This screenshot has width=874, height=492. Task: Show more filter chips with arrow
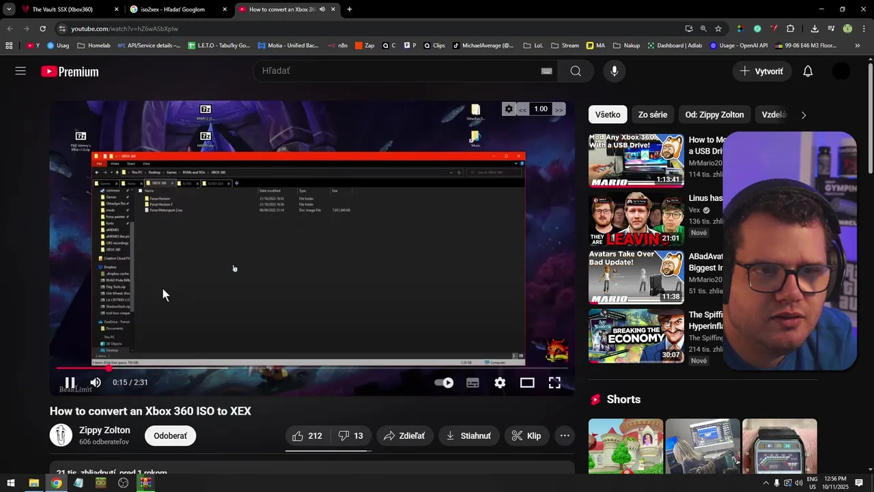tap(804, 115)
